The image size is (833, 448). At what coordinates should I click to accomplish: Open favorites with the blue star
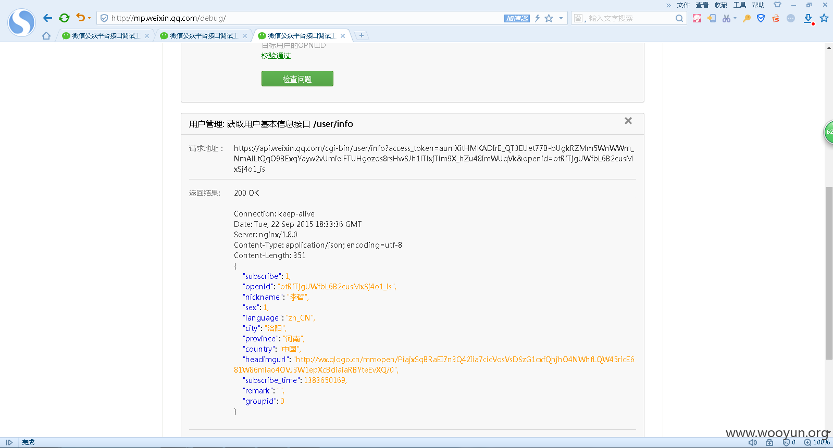point(824,18)
